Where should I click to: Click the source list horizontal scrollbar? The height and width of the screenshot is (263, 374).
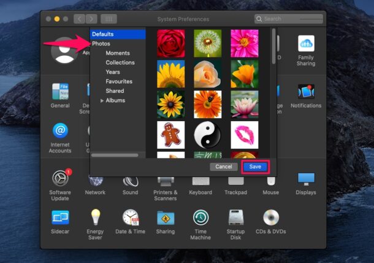tap(115, 155)
